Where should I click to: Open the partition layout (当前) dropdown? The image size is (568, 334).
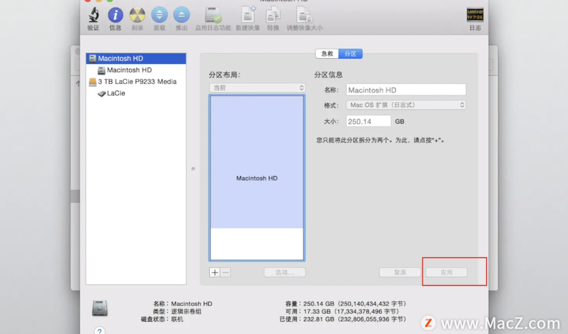click(x=257, y=88)
